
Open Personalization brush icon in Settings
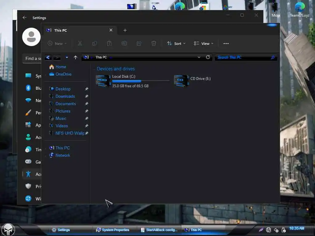(28, 112)
